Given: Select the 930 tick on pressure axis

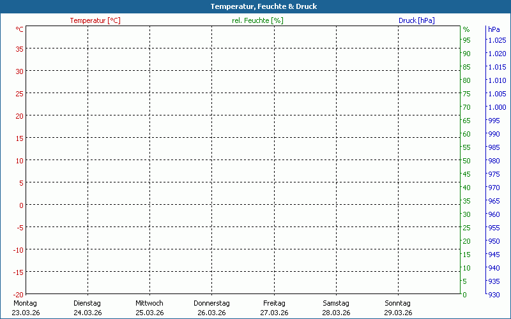Looking at the screenshot, I should point(494,294).
